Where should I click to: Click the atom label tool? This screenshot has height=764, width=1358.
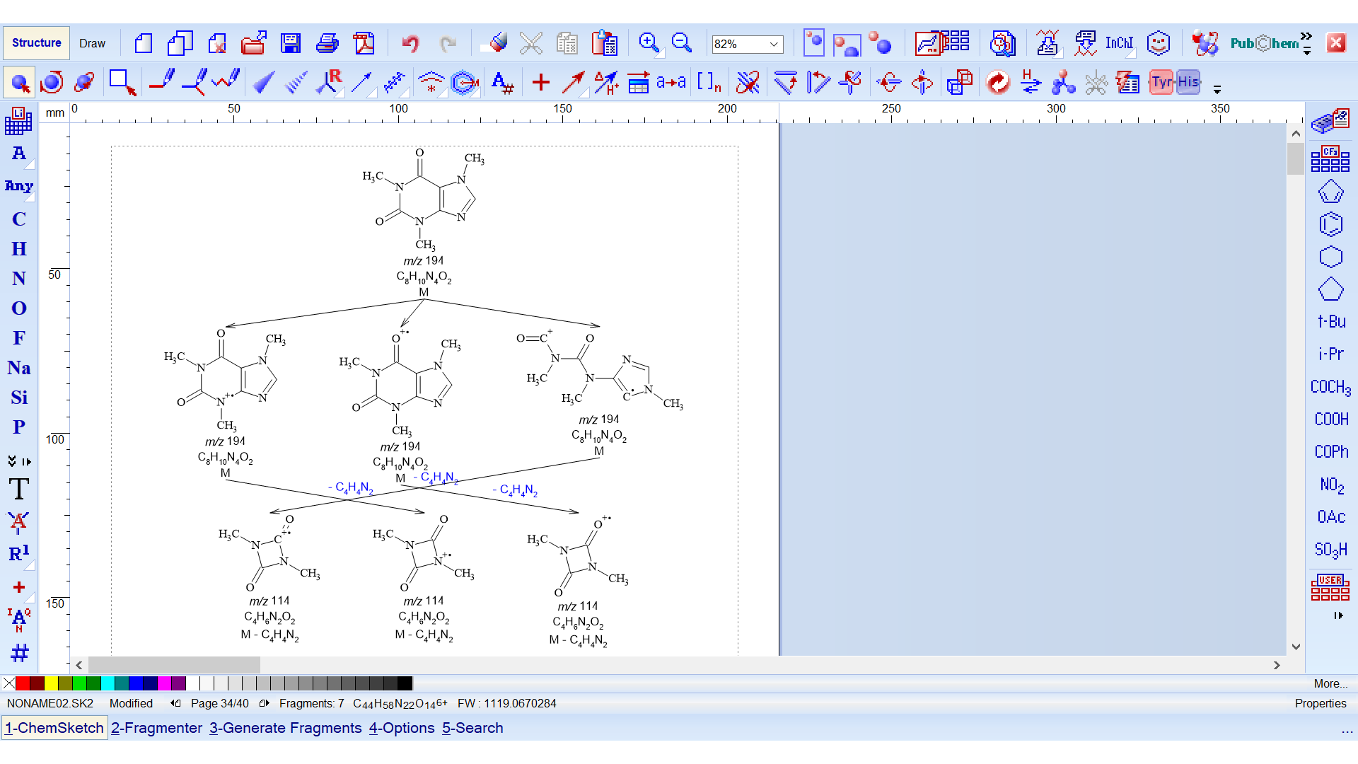point(500,83)
